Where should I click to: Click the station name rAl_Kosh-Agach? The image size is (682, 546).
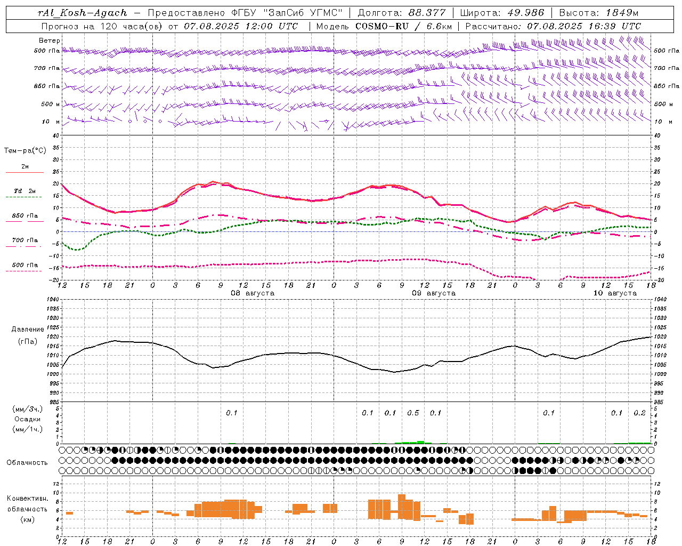click(x=83, y=13)
